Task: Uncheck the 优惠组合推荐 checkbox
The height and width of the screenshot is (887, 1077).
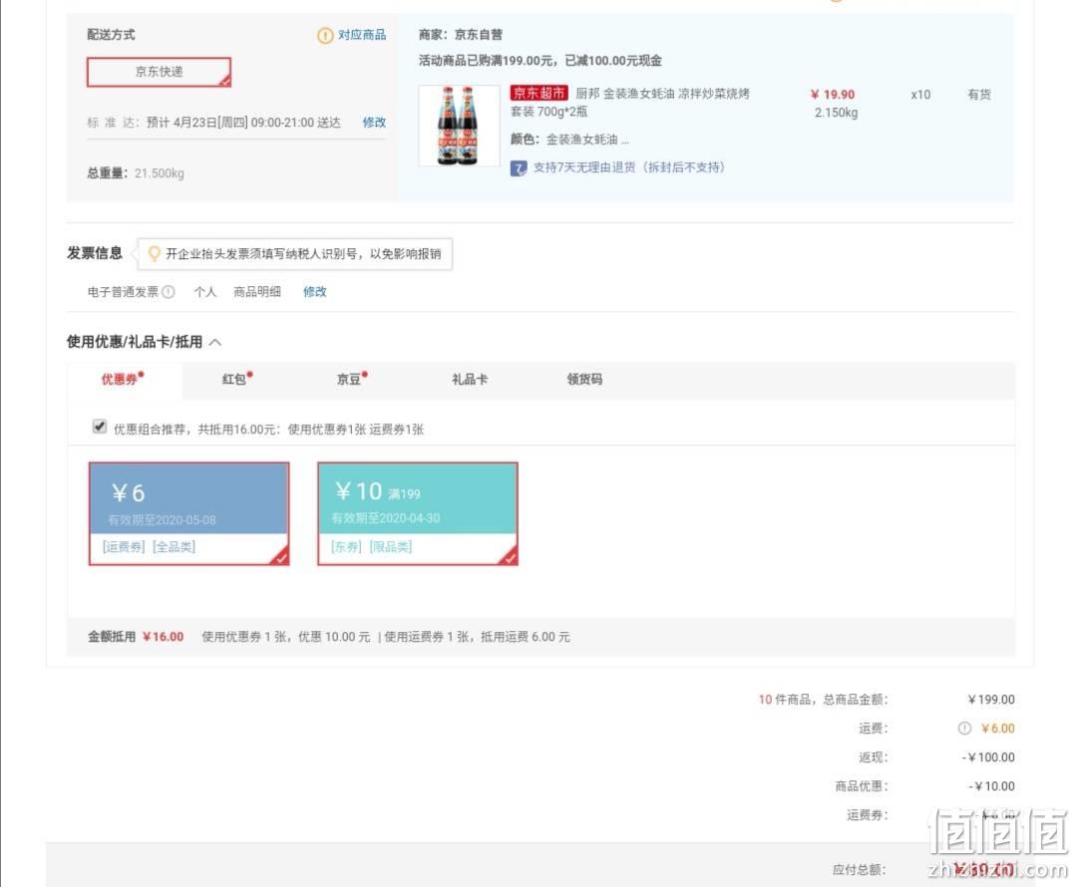Action: pyautogui.click(x=100, y=427)
